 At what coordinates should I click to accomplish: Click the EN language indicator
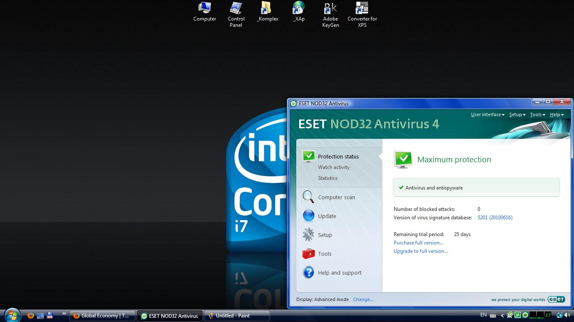(x=483, y=315)
